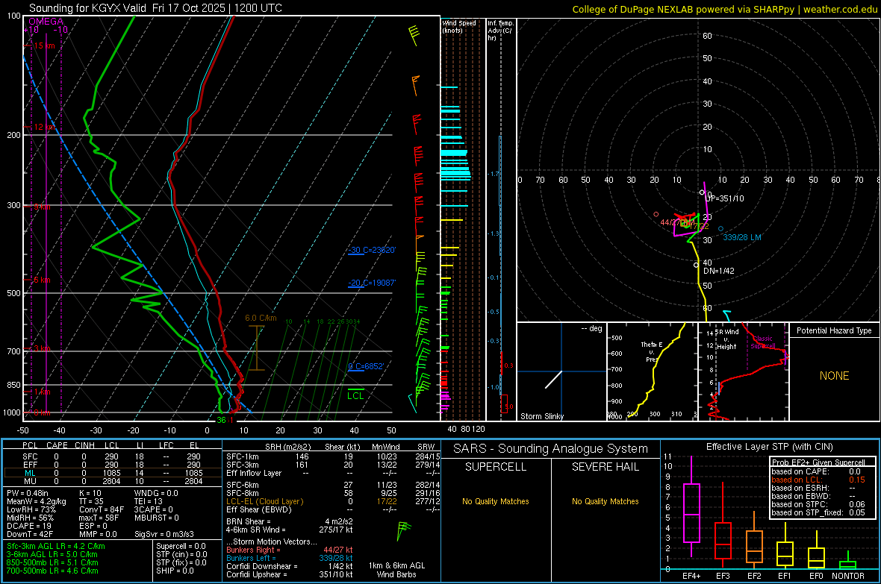Click the Wind Speed (knots) panel heading
Viewport: 881px width, 584px height.
pyautogui.click(x=459, y=26)
